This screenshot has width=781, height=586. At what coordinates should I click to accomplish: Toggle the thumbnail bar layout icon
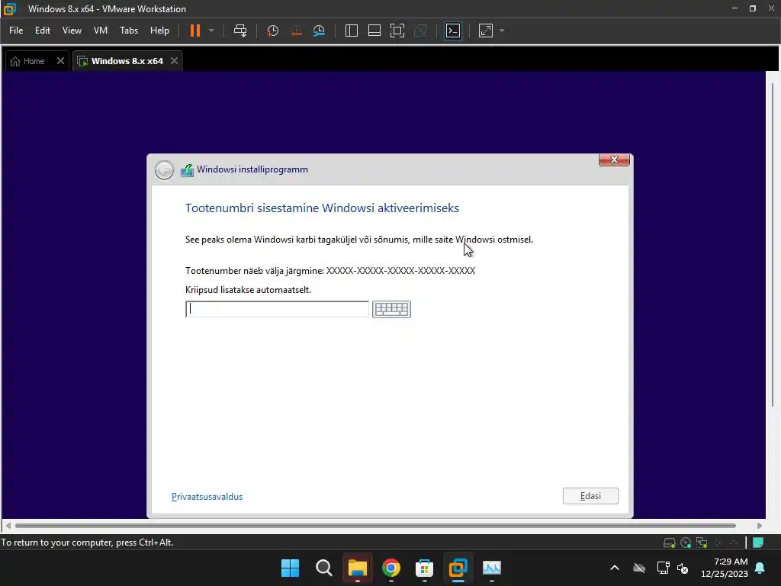pos(374,31)
